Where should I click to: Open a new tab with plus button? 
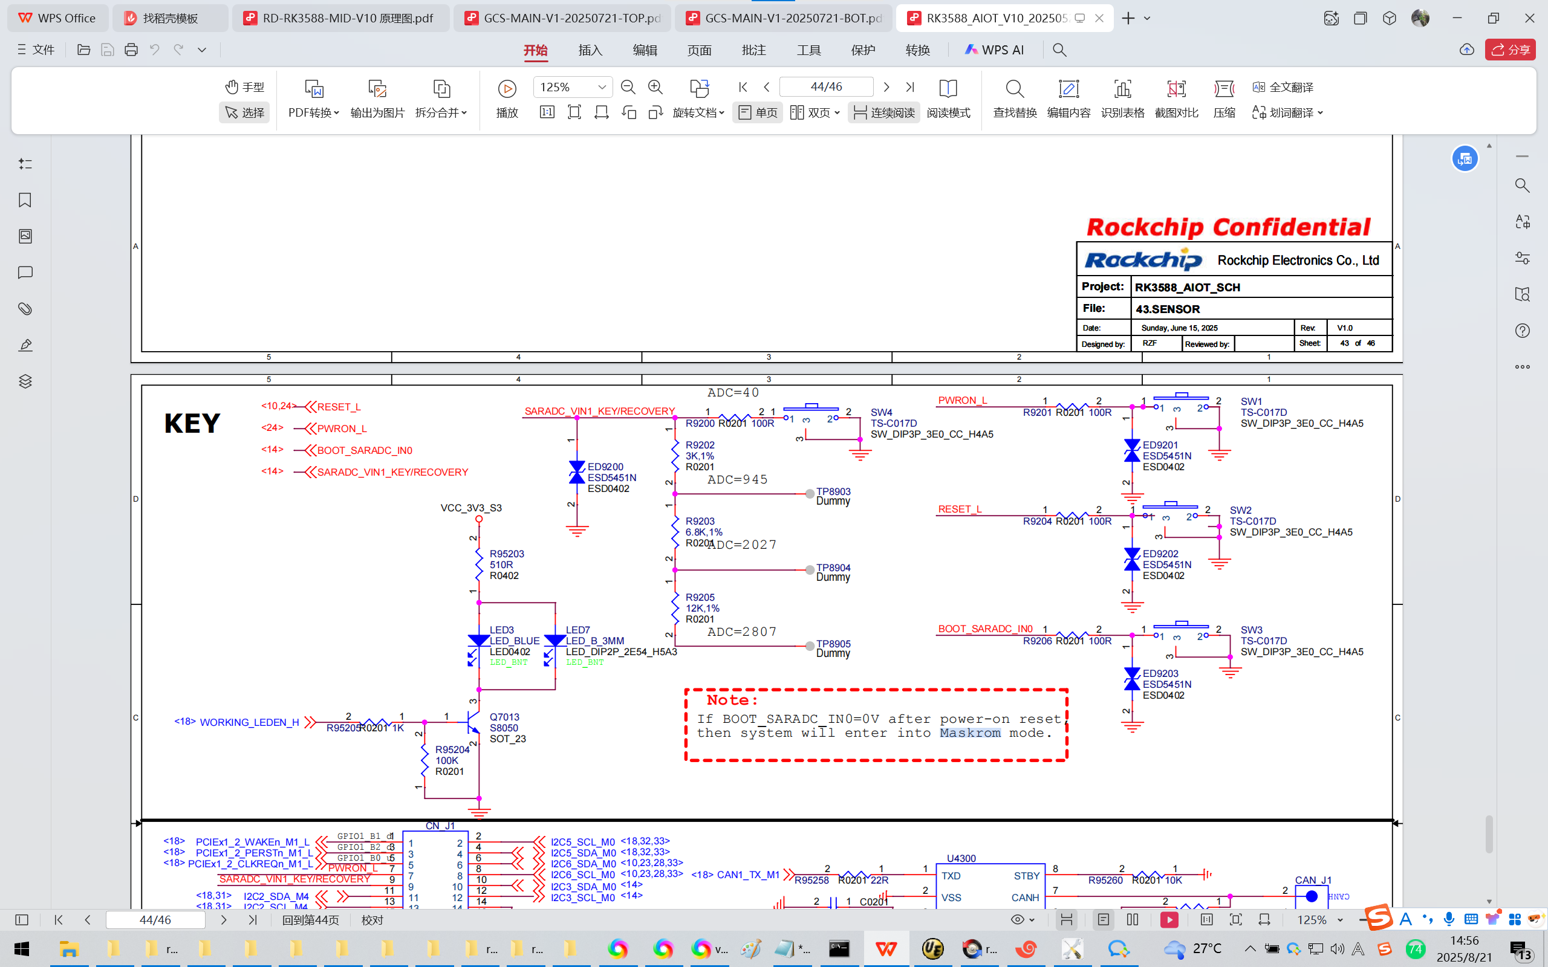(1128, 18)
